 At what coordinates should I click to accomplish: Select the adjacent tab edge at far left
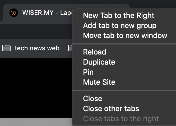(x=1, y=12)
